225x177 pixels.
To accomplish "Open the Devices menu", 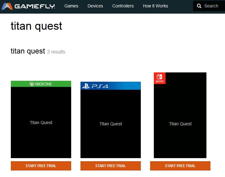I will point(95,6).
